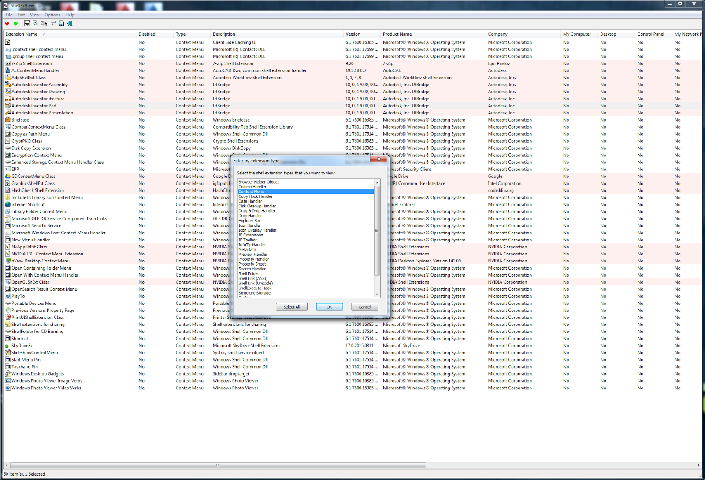Select Drag & Drop Handler extension type
The height and width of the screenshot is (480, 705).
[257, 210]
